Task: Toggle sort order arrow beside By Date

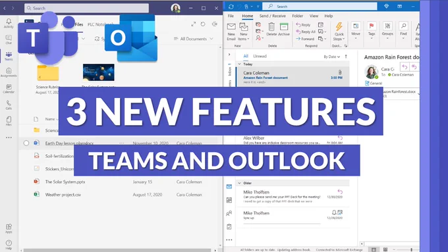Action: 346,57
